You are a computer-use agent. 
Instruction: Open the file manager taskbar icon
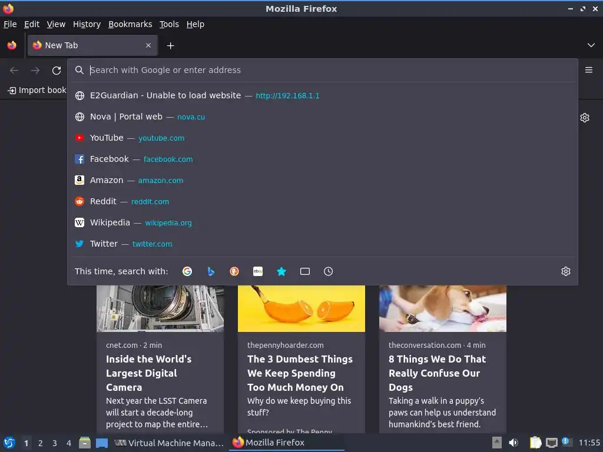click(85, 443)
